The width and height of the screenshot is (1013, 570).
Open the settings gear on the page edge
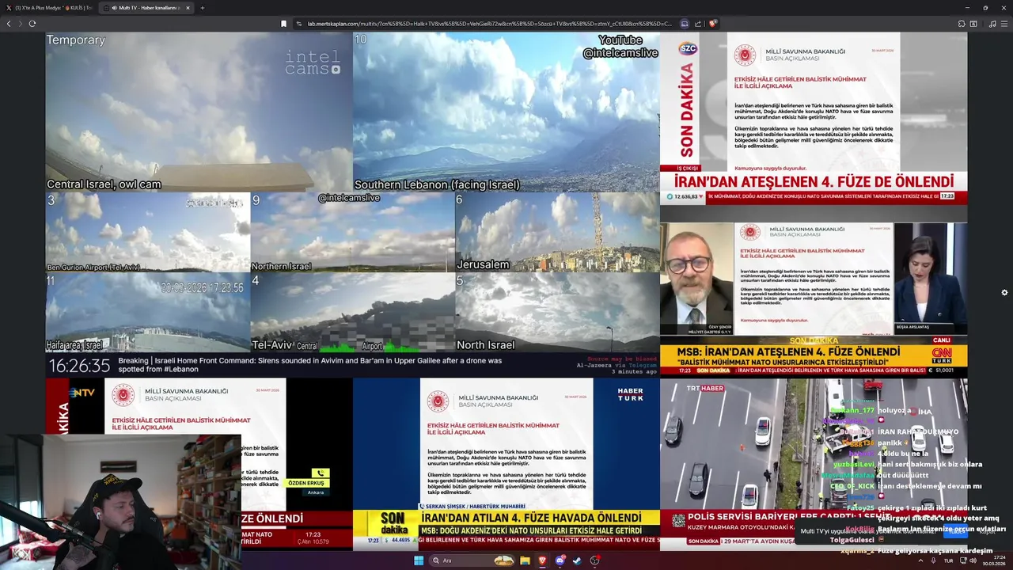tap(1004, 292)
